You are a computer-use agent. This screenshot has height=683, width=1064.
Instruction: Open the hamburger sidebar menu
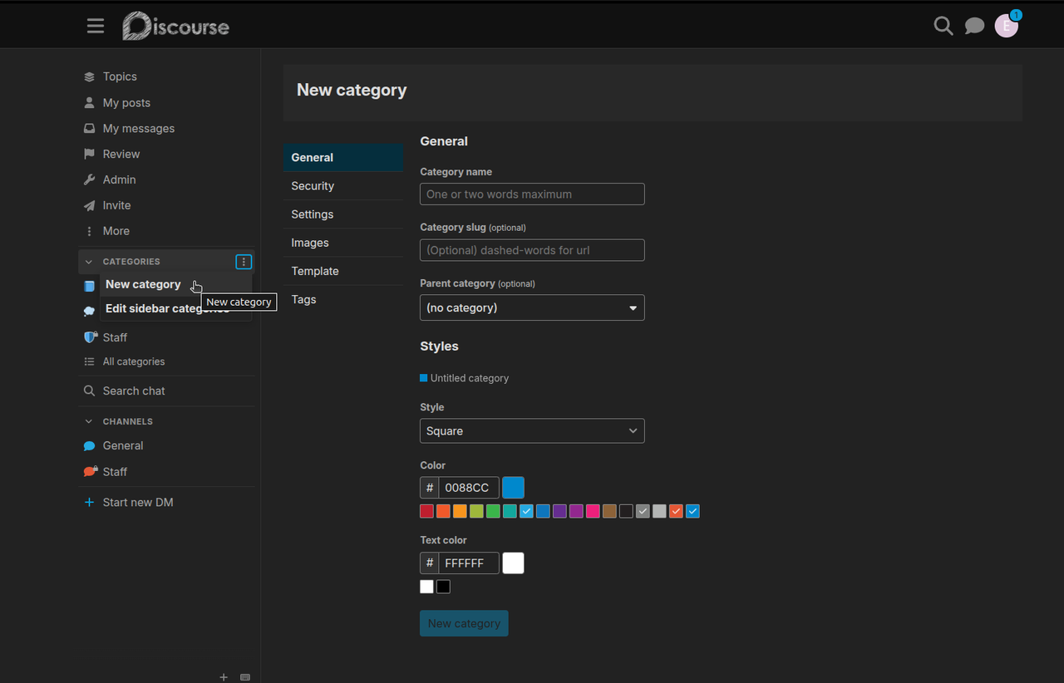[95, 25]
